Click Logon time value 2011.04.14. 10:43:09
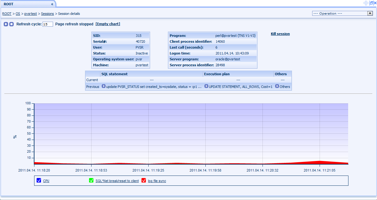The image size is (377, 200). click(x=232, y=53)
